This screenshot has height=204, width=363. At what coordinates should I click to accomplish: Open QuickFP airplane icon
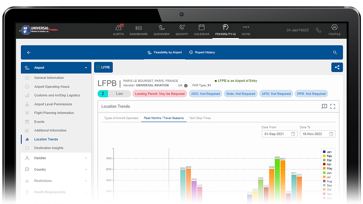pos(181,28)
